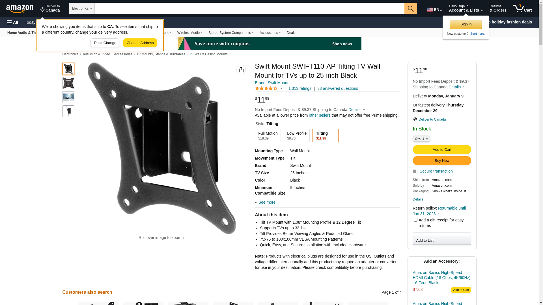
Task: Open the Electronics search category dropdown
Action: click(82, 8)
